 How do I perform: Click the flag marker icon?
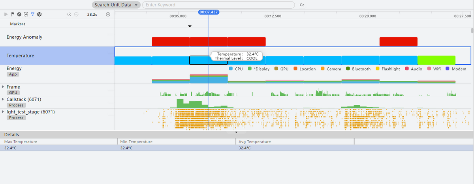pyautogui.click(x=13, y=14)
